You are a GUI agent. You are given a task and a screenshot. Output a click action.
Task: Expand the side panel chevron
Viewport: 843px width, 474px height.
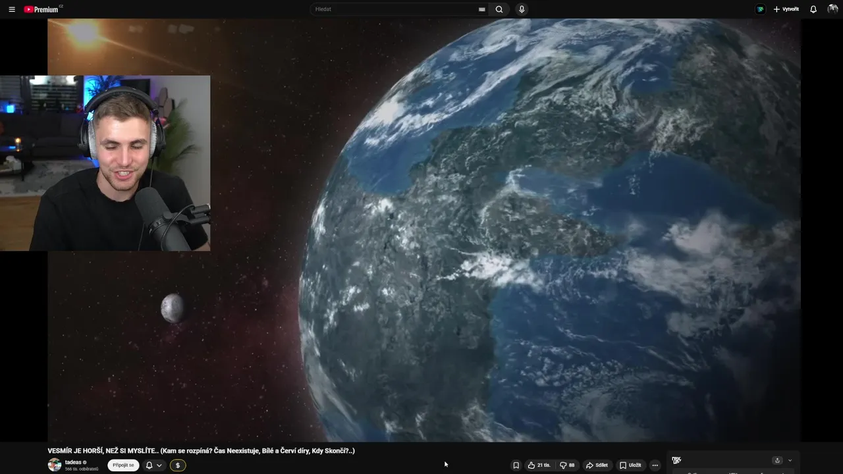coord(790,460)
